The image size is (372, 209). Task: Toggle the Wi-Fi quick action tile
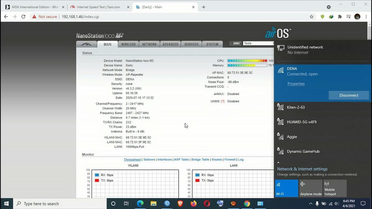[287, 188]
